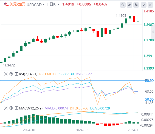
Task: Close the chart with X button
Action: point(150,5)
